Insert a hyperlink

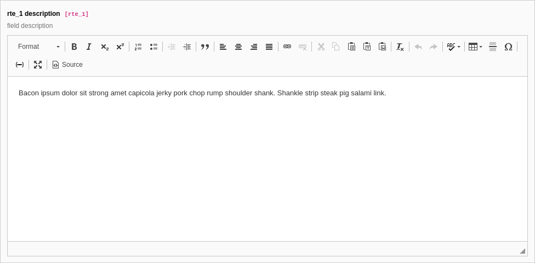pos(287,47)
